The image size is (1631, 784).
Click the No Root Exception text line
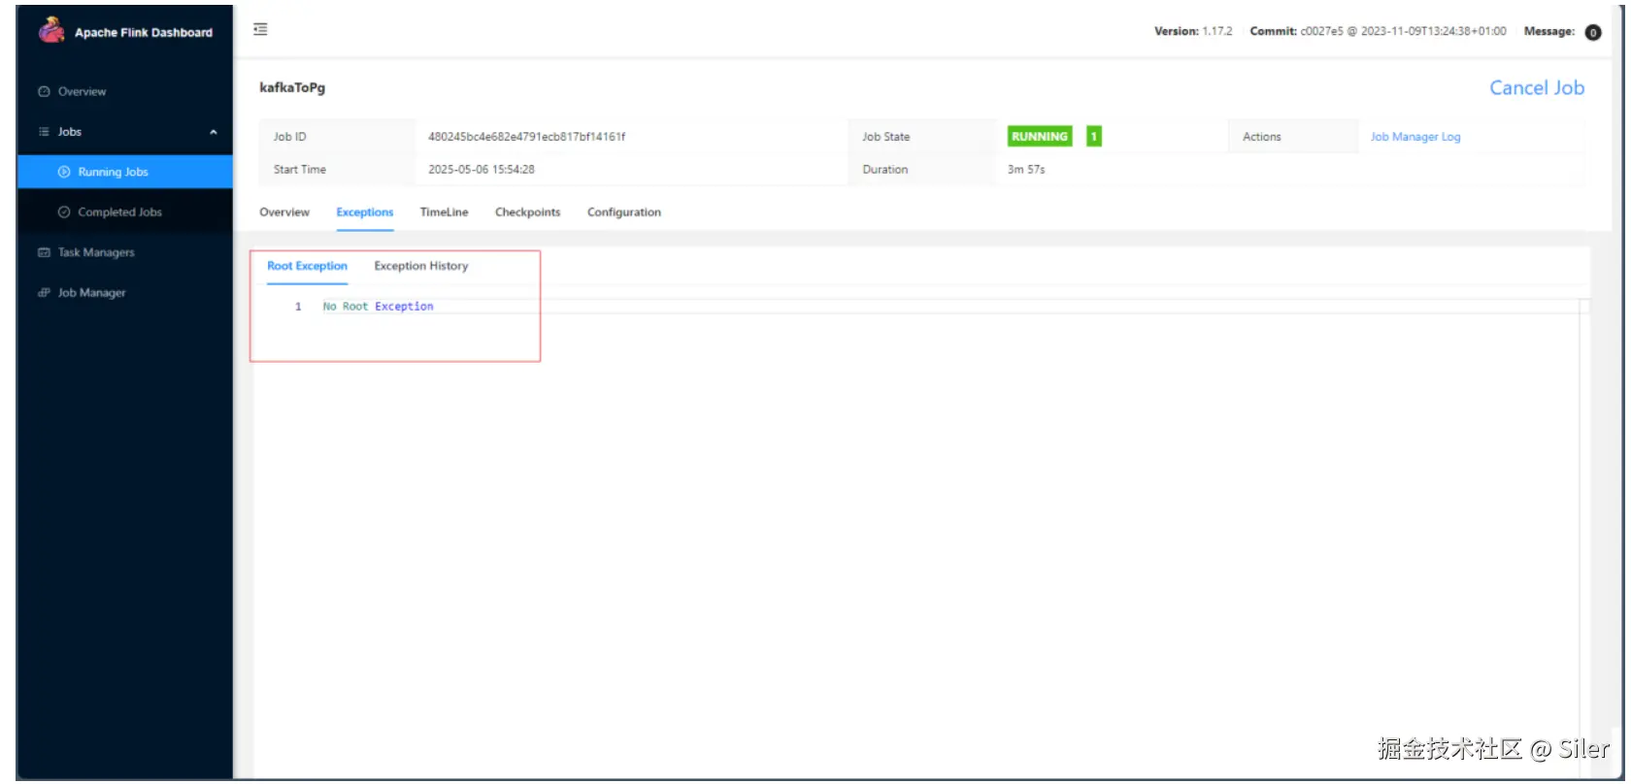pos(378,307)
